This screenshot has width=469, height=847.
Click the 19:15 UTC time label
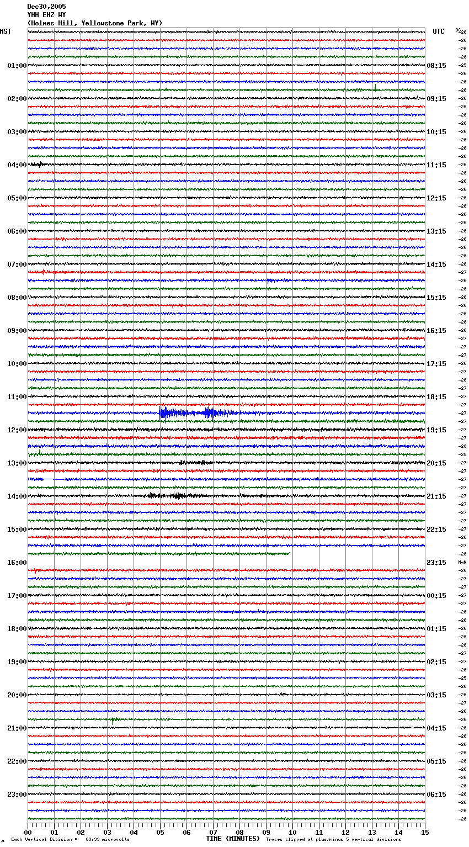point(436,430)
